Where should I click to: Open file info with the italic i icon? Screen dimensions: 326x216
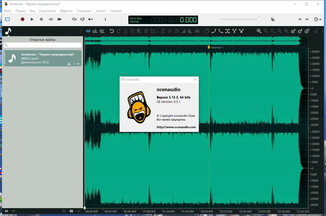(105, 19)
